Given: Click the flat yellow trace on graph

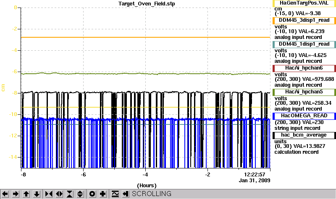Looking at the screenshot, I should [146, 107].
